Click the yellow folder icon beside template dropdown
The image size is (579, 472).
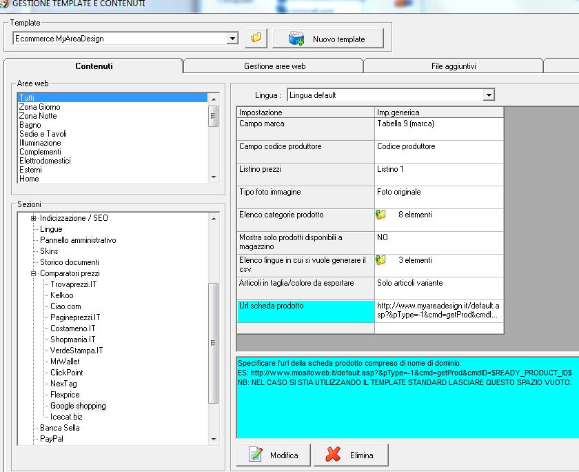click(x=256, y=38)
